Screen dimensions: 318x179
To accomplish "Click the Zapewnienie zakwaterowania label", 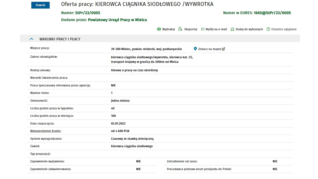I will (x=50, y=169).
